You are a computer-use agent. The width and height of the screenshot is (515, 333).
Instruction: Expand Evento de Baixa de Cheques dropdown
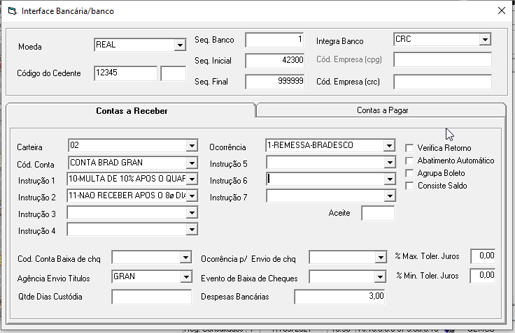380,277
